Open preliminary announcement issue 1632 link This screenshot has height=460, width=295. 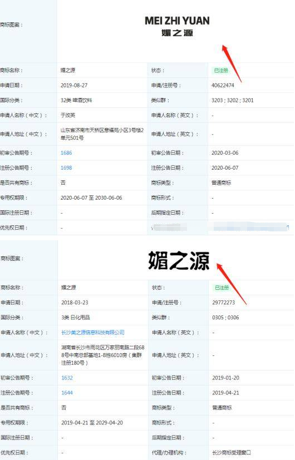pos(67,378)
